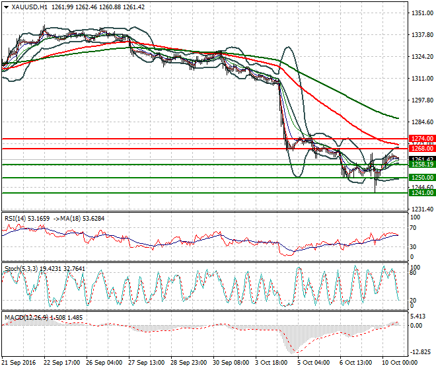Viewport: 436px width, 370px height.
Task: Click the 1231.40 price axis value
Action: [x=422, y=209]
